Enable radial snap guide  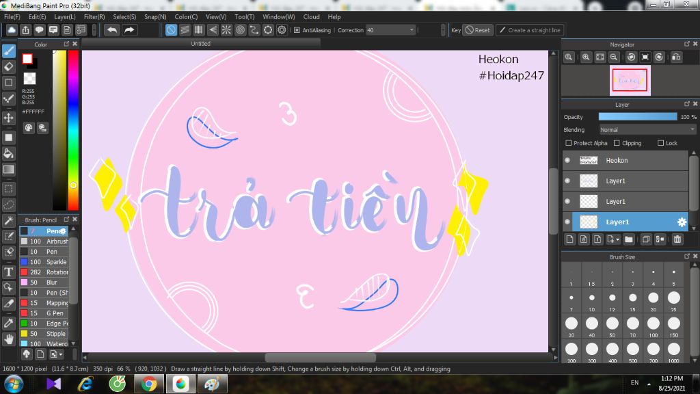point(226,30)
